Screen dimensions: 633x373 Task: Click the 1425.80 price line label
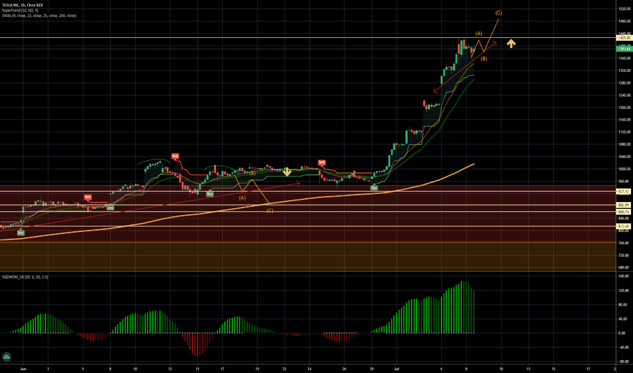625,38
